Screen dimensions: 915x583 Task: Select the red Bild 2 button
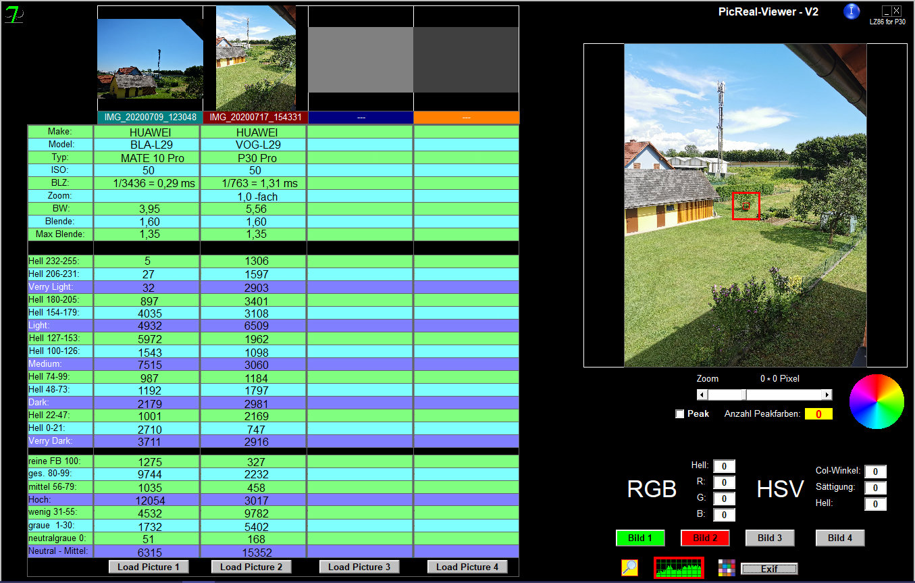[705, 538]
